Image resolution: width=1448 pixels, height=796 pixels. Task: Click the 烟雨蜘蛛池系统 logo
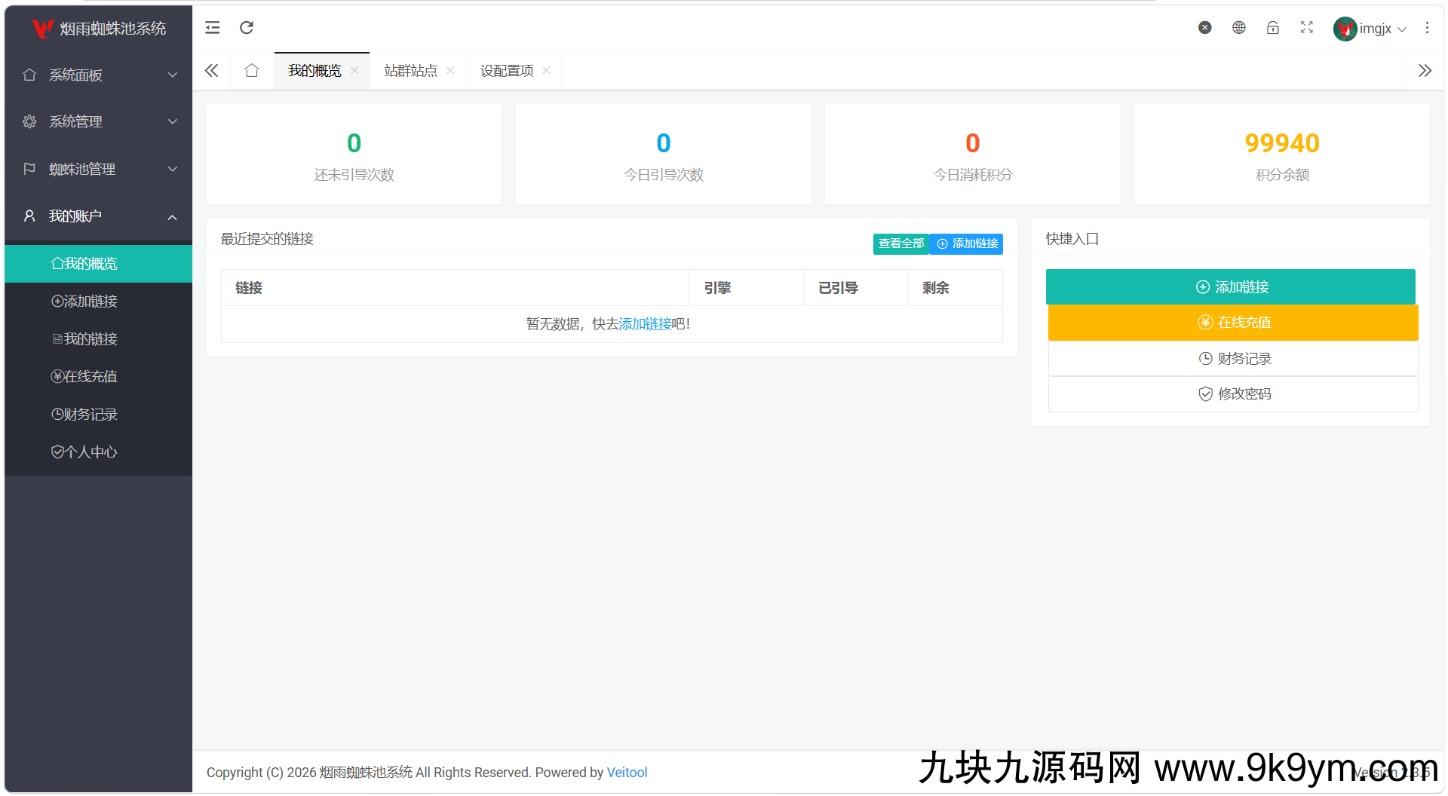point(99,29)
